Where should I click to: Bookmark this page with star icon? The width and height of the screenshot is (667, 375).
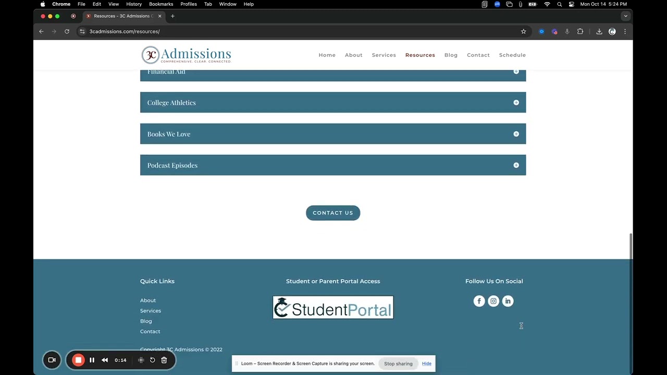click(523, 31)
